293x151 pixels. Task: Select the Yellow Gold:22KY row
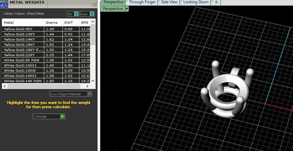tap(46, 55)
